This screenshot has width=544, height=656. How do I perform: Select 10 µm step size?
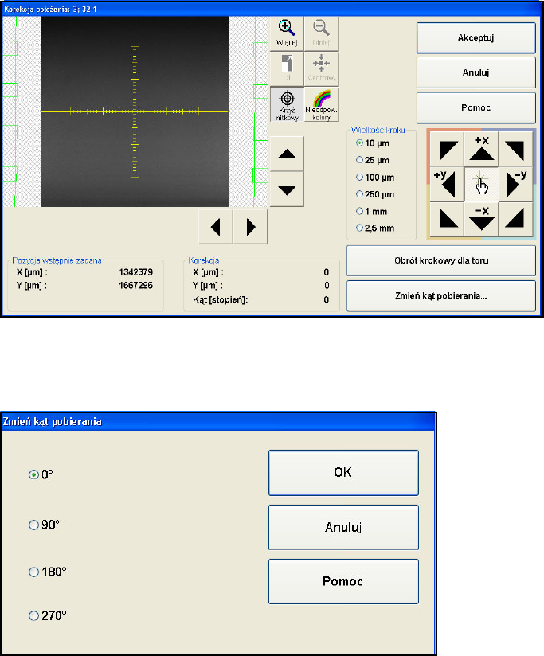(373, 143)
